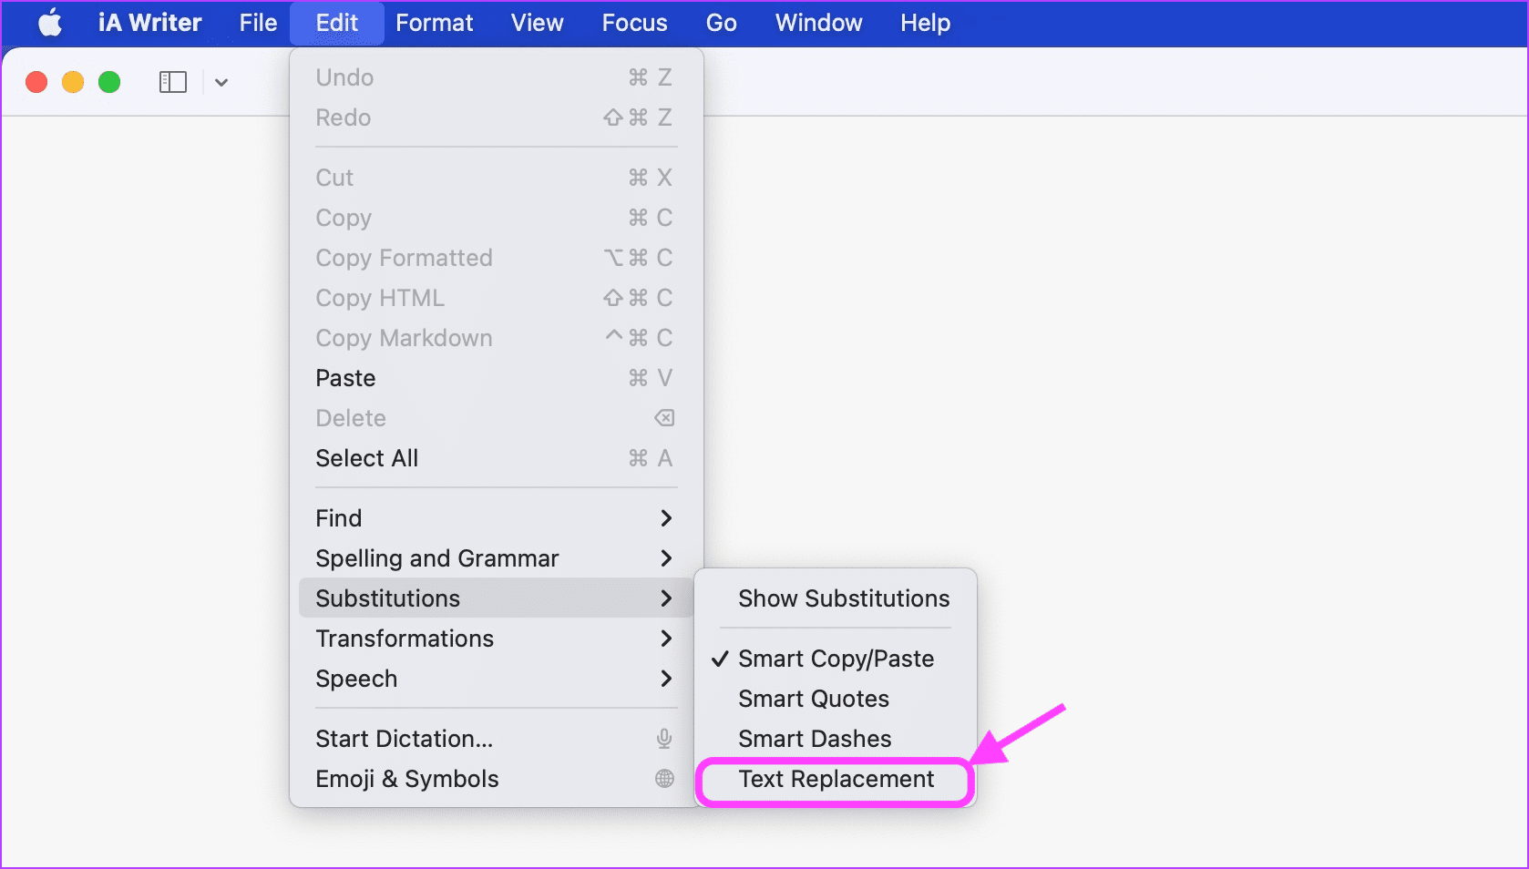Open the Apple menu
Image resolution: width=1529 pixels, height=869 pixels.
click(50, 23)
